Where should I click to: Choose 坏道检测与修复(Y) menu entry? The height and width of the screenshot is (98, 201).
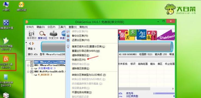(x=82, y=92)
